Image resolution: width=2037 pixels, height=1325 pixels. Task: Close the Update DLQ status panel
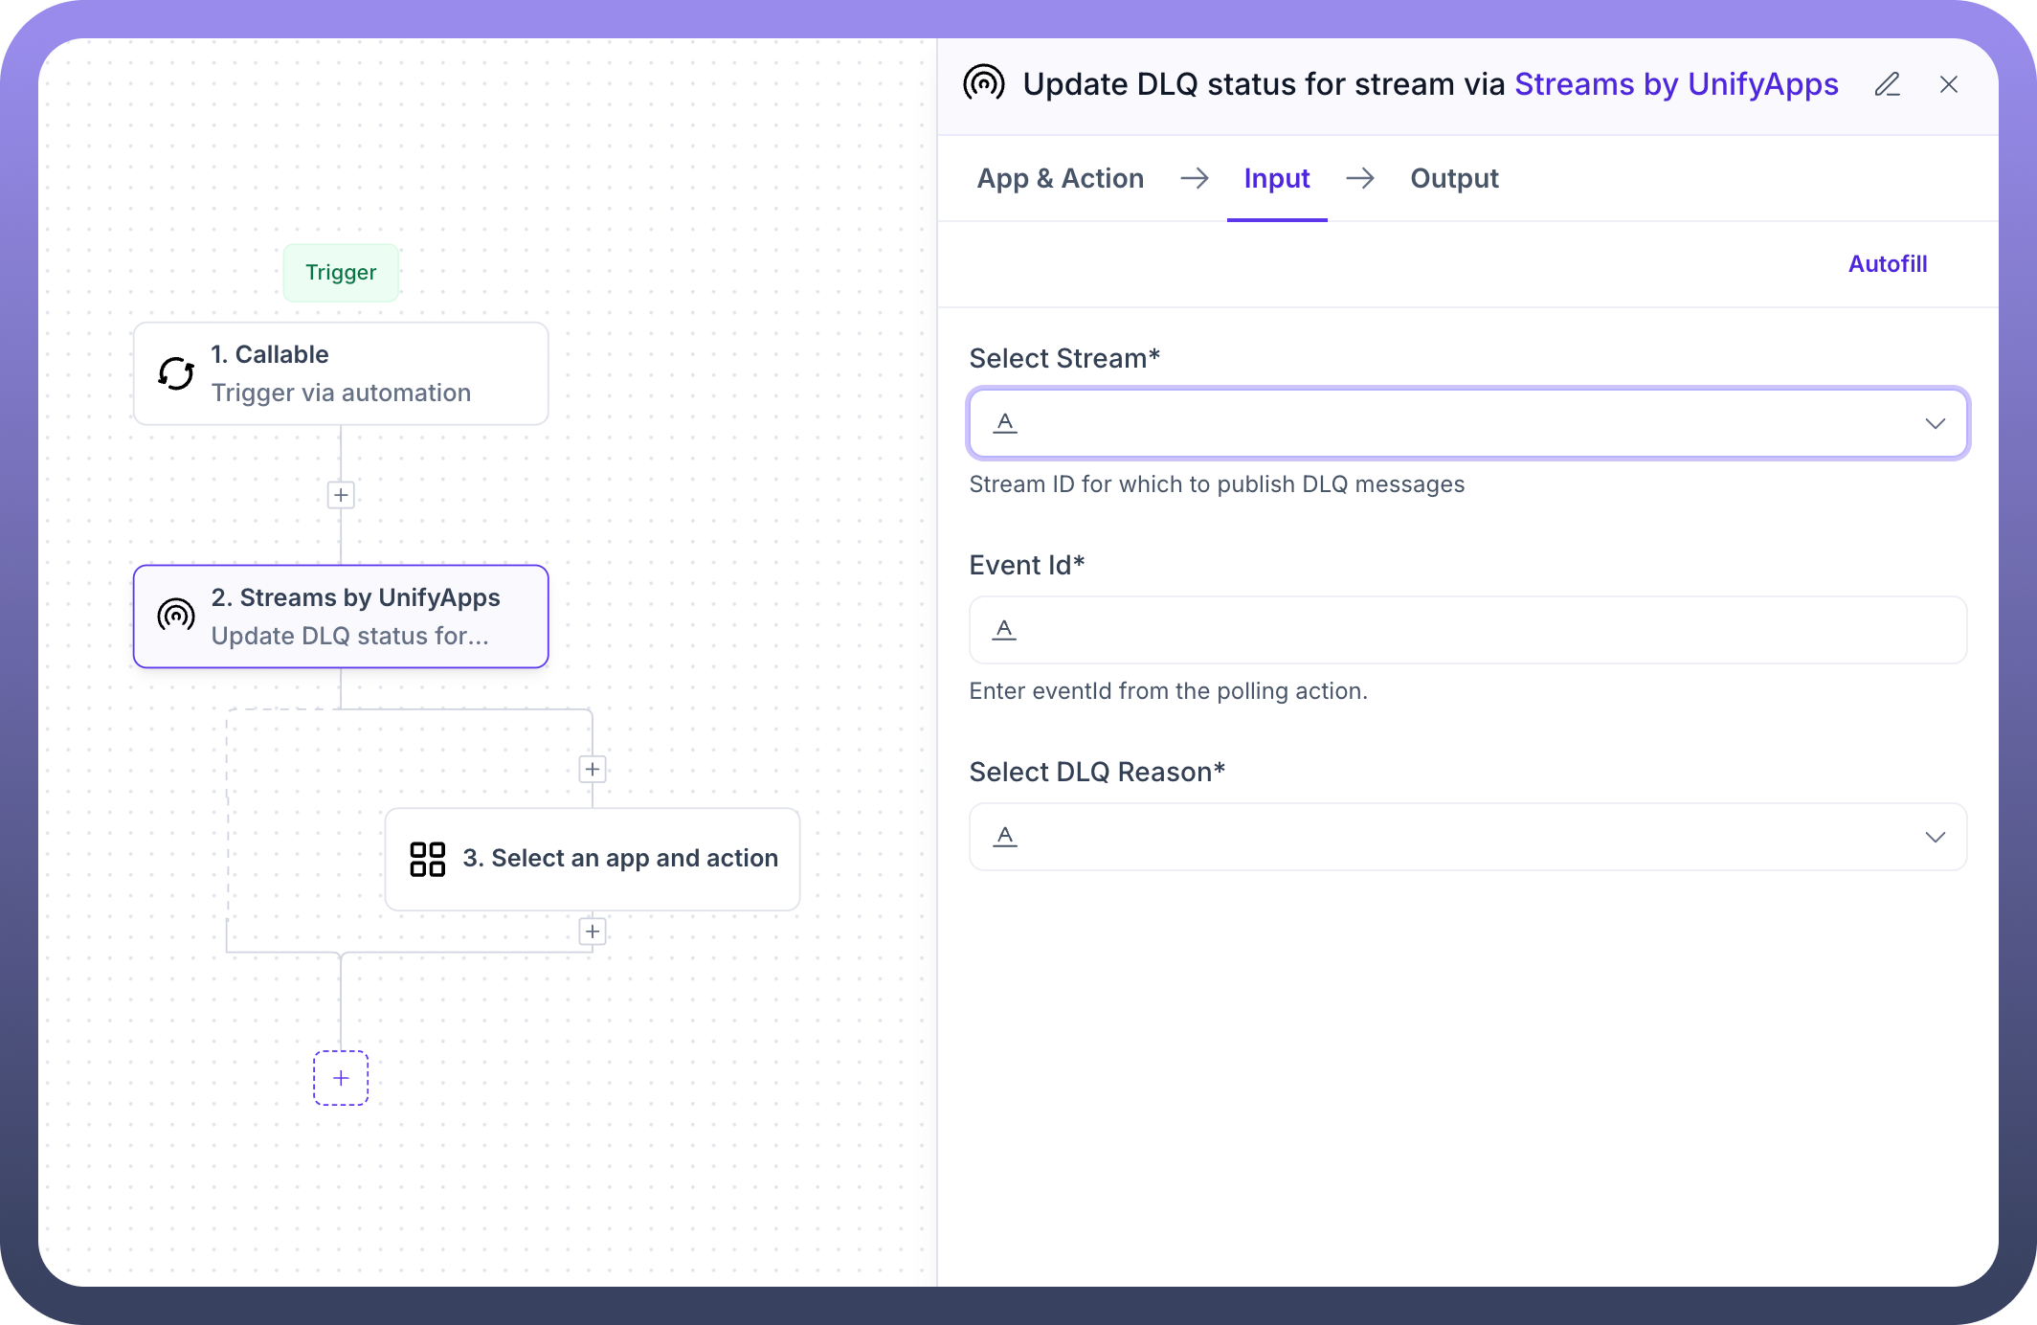[1948, 84]
